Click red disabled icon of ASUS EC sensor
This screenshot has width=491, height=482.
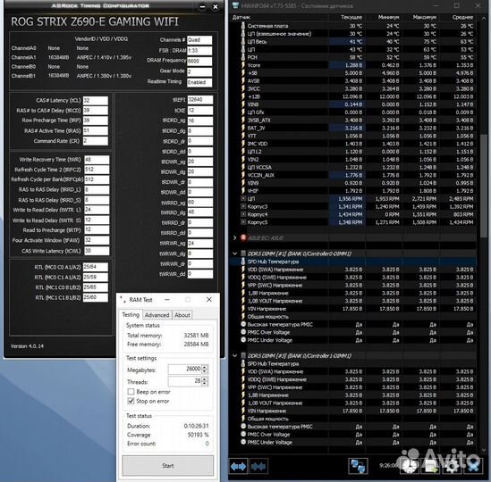coord(243,237)
